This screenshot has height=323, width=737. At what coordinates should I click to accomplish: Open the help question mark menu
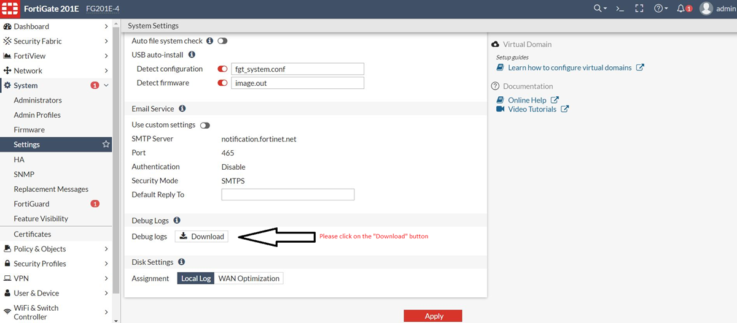[660, 9]
